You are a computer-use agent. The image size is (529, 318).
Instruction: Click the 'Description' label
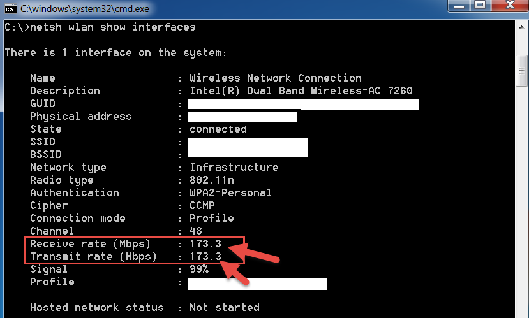coord(65,91)
